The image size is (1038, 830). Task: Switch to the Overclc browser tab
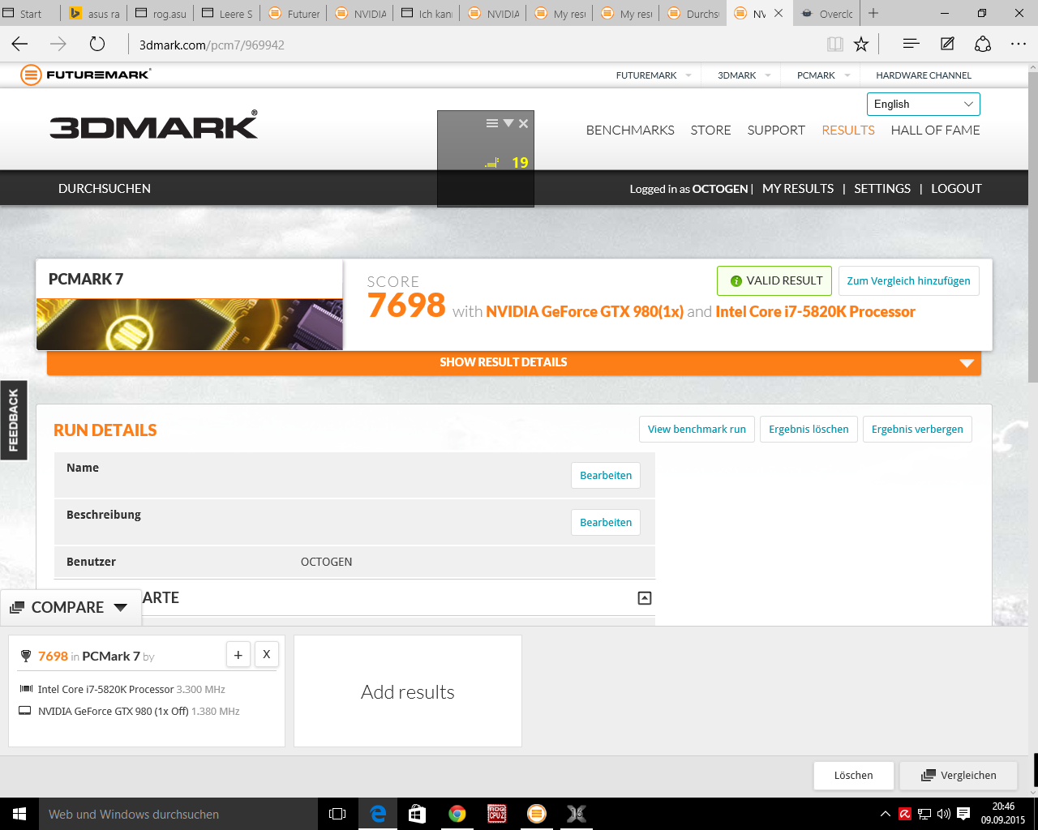827,13
